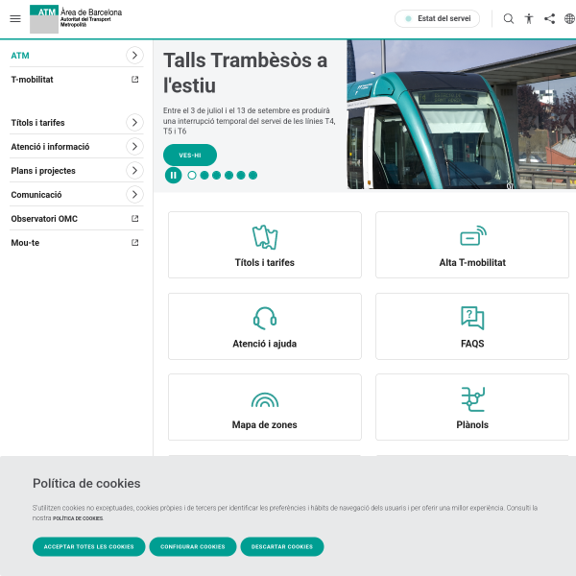The height and width of the screenshot is (576, 576).
Task: Expand the Comunicació chevron
Action: [x=134, y=194]
